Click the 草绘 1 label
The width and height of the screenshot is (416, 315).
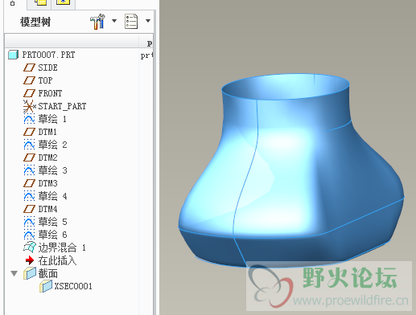(x=52, y=119)
